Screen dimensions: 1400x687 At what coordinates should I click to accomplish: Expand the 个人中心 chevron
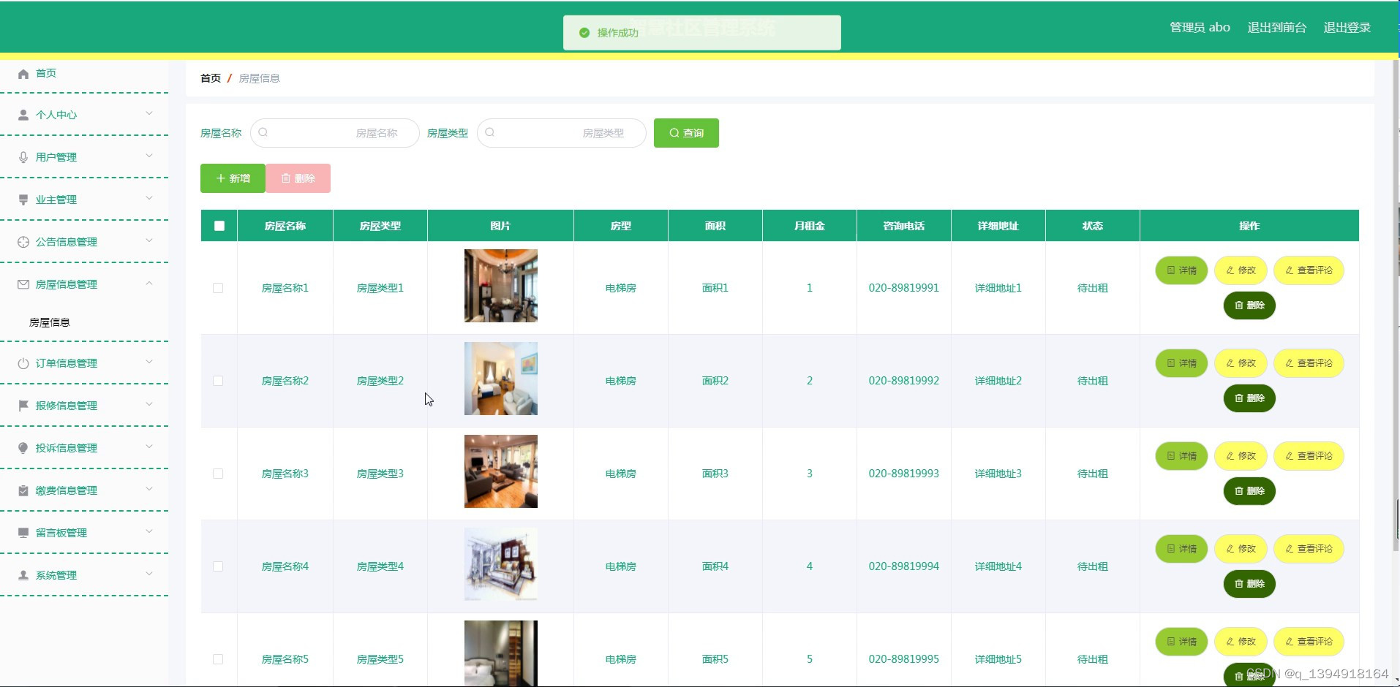[149, 113]
